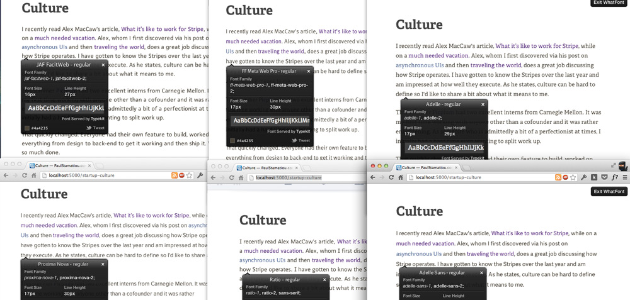
Task: Reload page in Proxima Nova window
Action: pyautogui.click(x=24, y=175)
